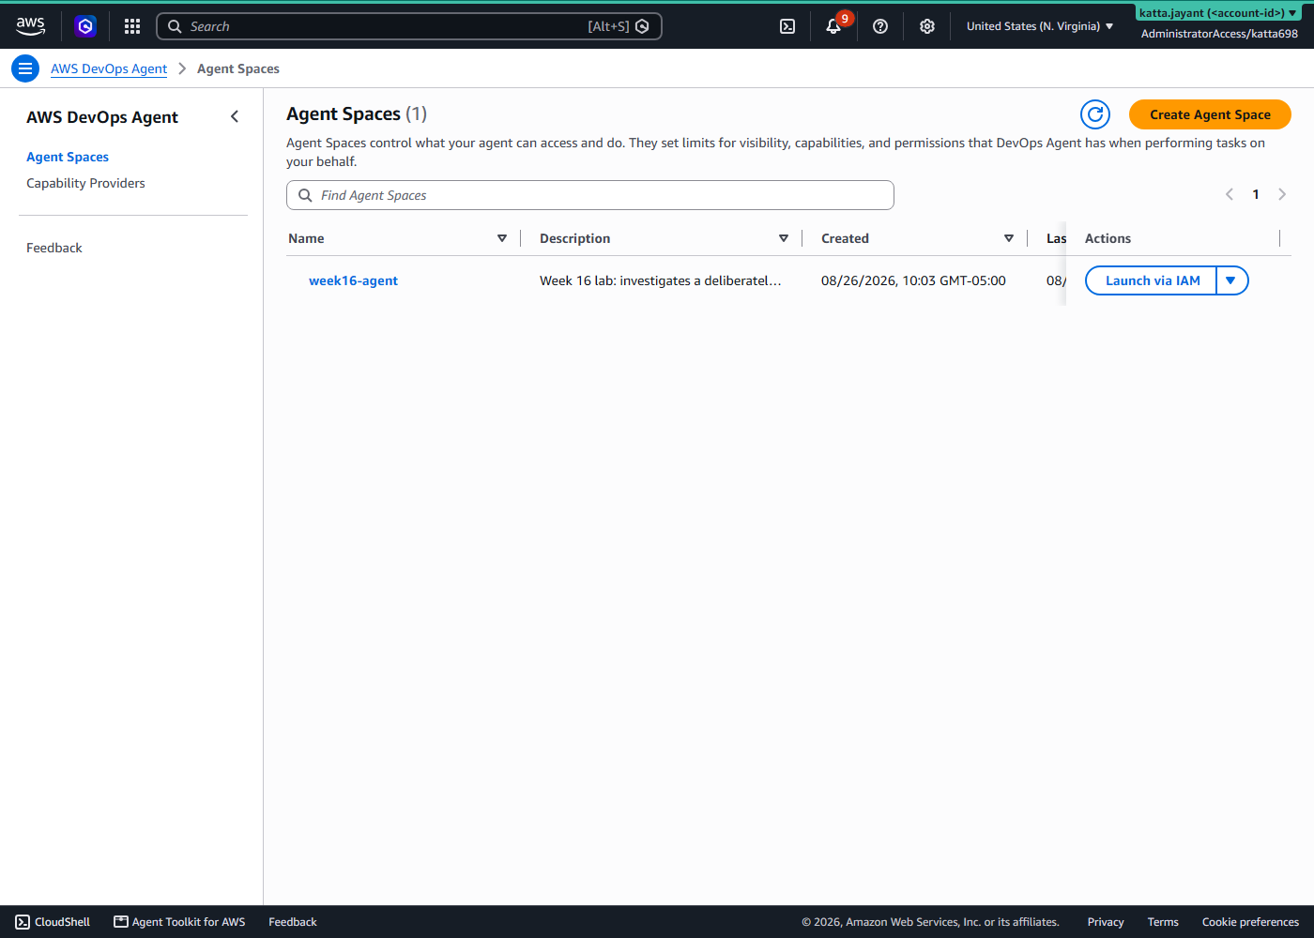Screen dimensions: 1314x938
Task: Select Agent Spaces in sidebar
Action: pos(68,157)
